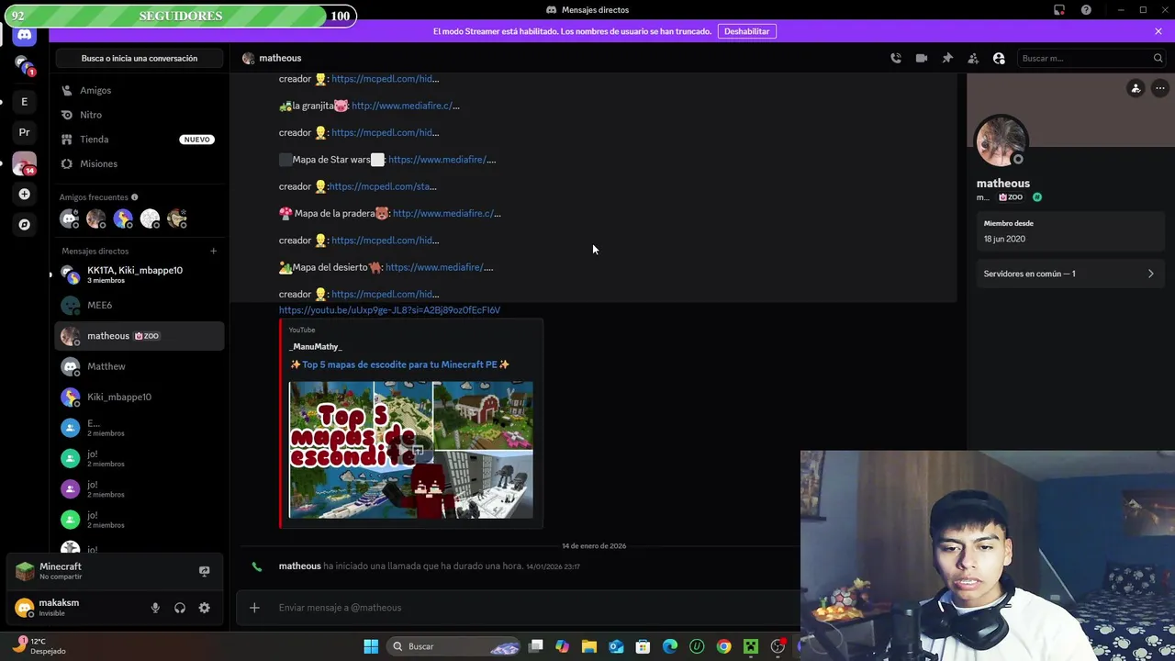Add a server with plus icon
Viewport: 1175px width, 661px height.
point(25,194)
